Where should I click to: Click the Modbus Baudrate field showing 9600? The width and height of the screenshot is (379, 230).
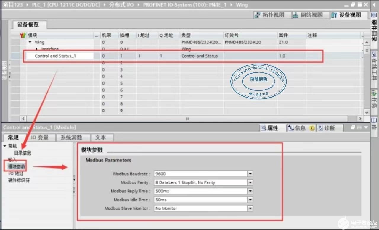click(201, 174)
